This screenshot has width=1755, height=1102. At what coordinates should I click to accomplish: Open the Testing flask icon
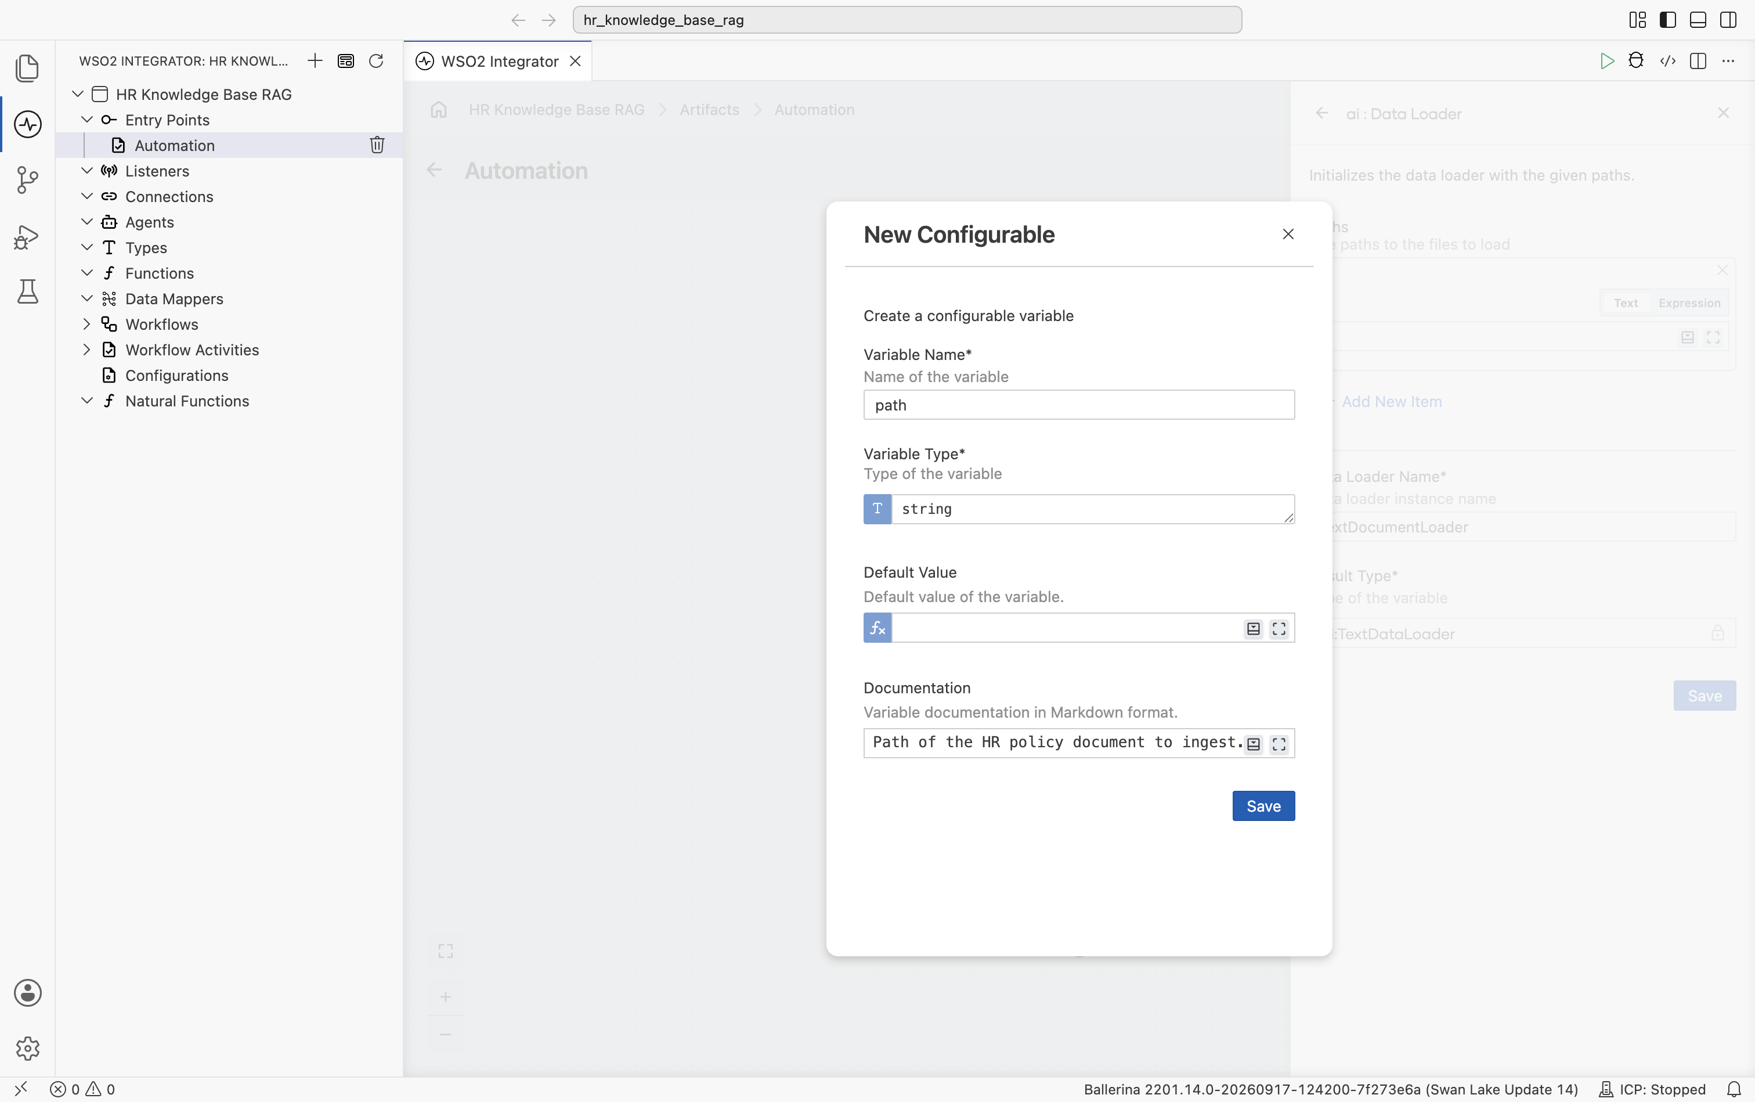pos(28,291)
